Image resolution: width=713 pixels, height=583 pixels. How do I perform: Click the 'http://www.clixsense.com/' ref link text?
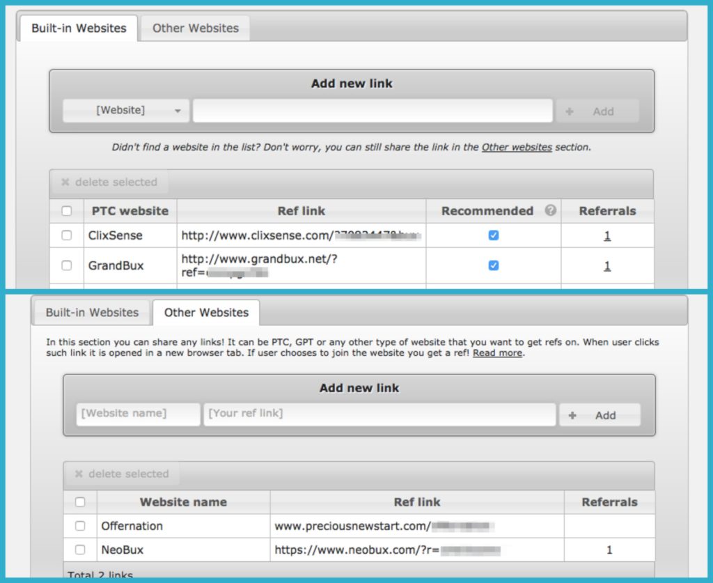point(258,235)
